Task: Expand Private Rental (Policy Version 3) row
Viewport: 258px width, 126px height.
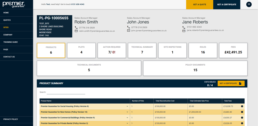Action: [x=127, y=123]
